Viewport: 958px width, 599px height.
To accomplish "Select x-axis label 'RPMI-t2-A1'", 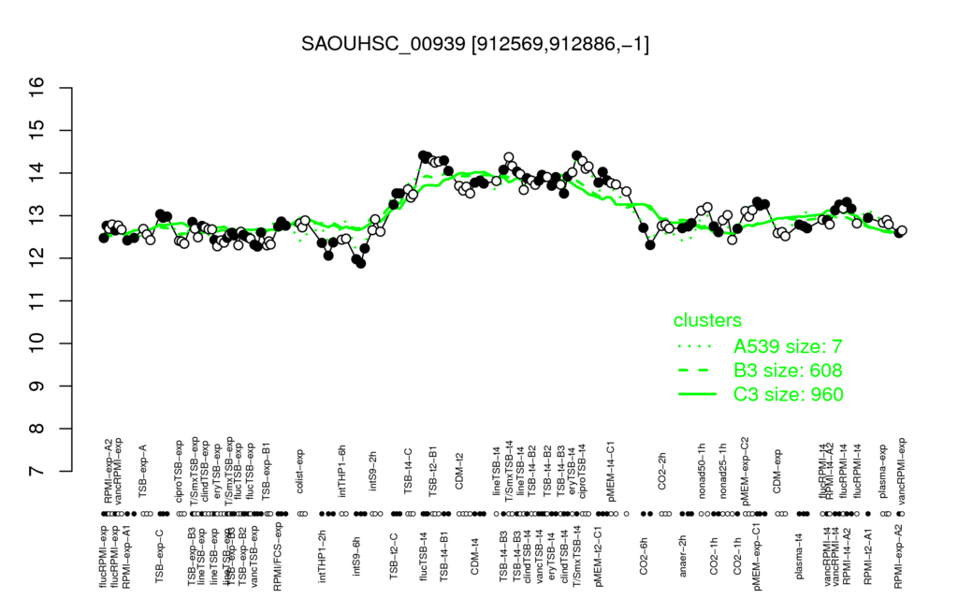I will pyautogui.click(x=868, y=556).
